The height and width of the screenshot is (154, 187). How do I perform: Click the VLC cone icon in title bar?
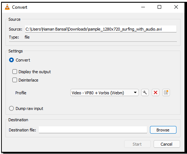pos(7,7)
